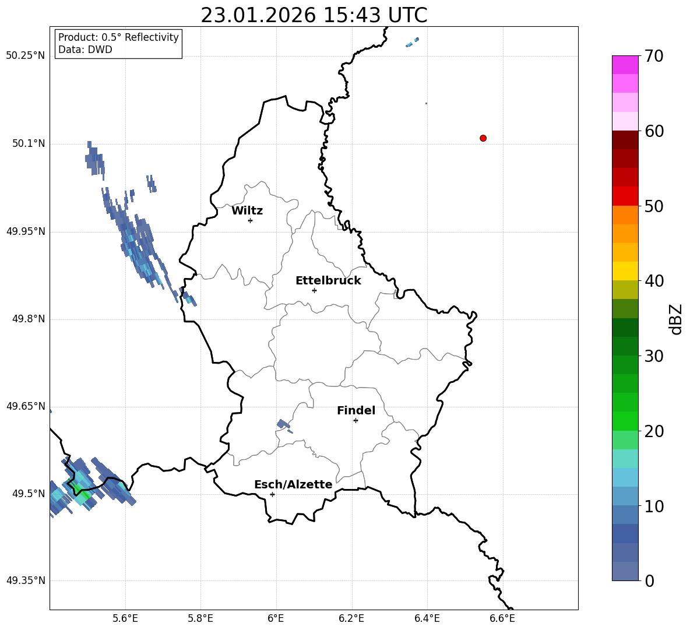Pick the bright red colorbar swatch at 50

(x=625, y=196)
